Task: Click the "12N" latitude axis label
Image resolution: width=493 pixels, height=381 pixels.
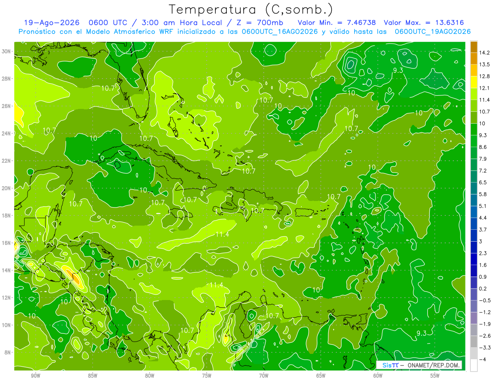Action: (7, 298)
